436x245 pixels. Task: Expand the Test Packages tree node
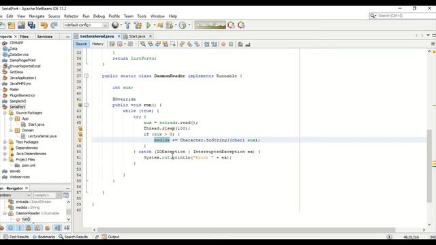point(5,142)
